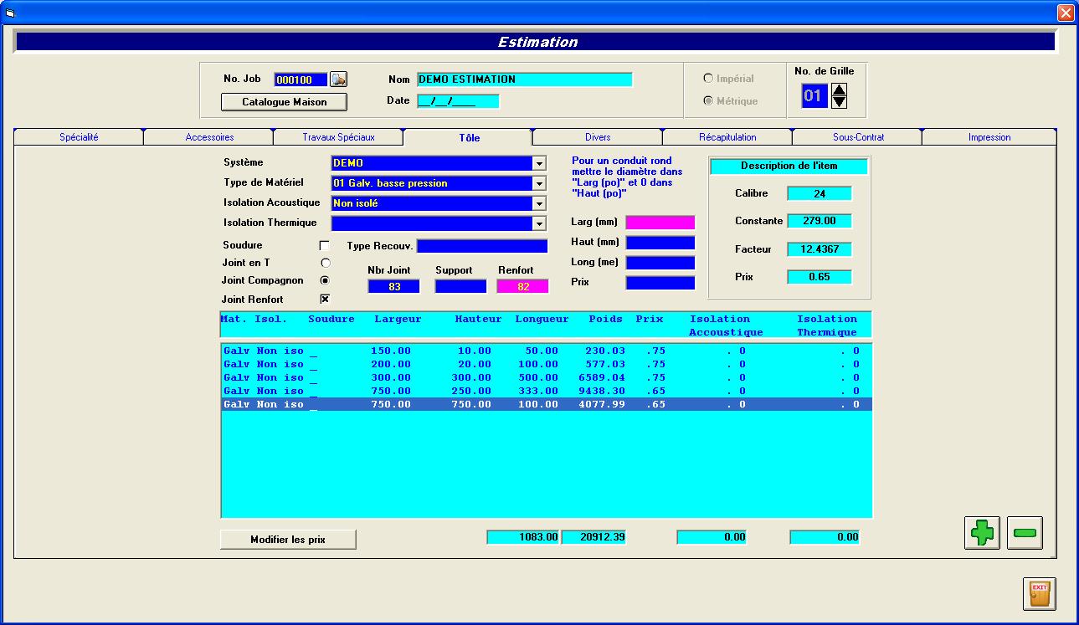The width and height of the screenshot is (1079, 625).
Task: Expand the Isolation Thermique dropdown
Action: [539, 224]
